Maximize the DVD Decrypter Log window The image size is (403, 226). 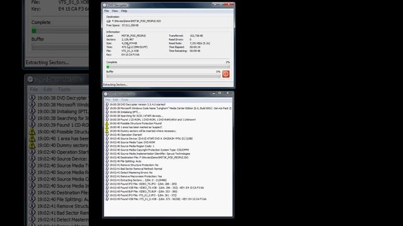[x=220, y=94]
